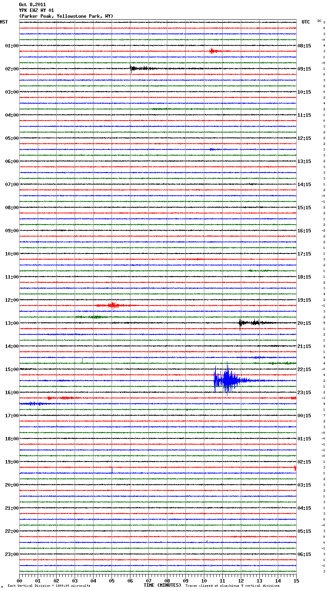The height and width of the screenshot is (591, 327).
Task: Click the '22:00' MST time label
Action: (12, 531)
